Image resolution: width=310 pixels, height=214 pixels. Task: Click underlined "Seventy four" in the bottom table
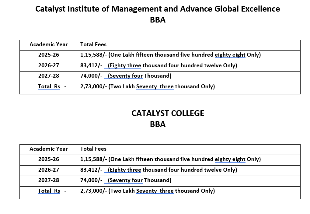click(125, 180)
